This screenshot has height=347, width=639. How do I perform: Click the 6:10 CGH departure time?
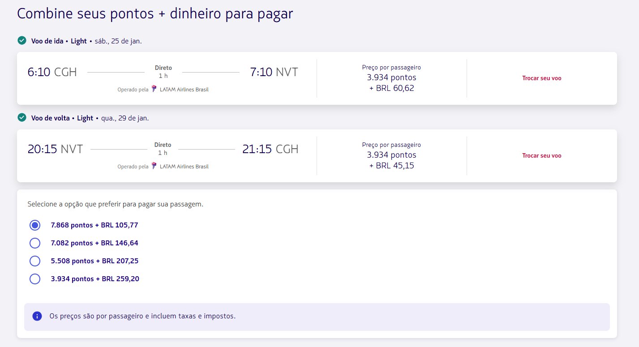point(52,72)
